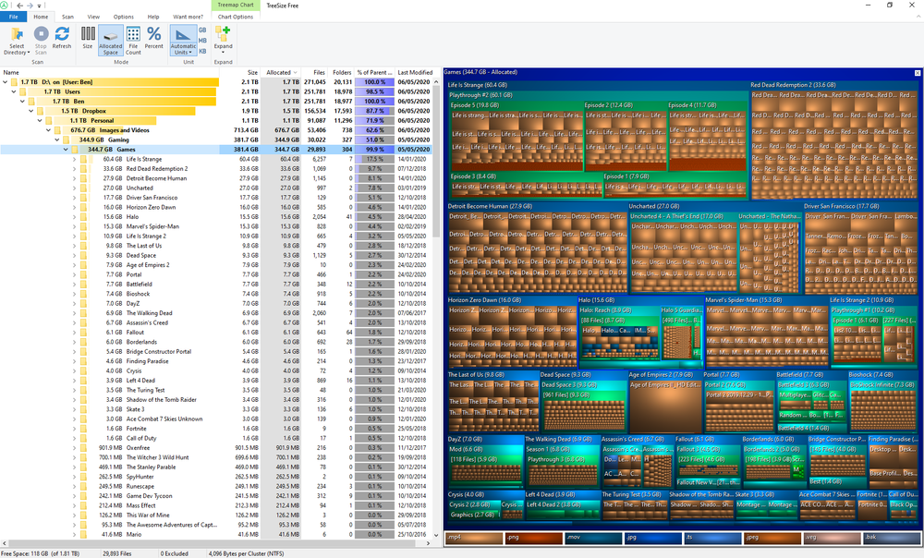
Task: Click the tree list horizontal scrollbar
Action: 218,544
